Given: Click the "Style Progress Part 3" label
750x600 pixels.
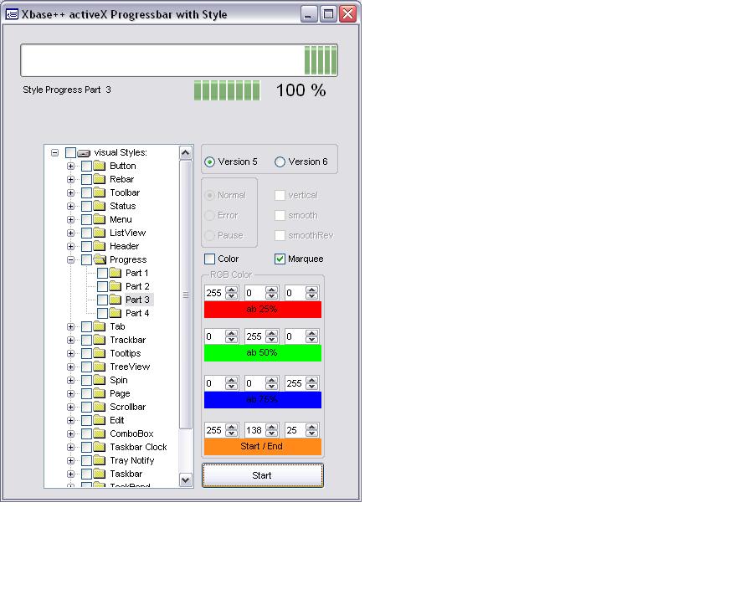Looking at the screenshot, I should pos(67,90).
